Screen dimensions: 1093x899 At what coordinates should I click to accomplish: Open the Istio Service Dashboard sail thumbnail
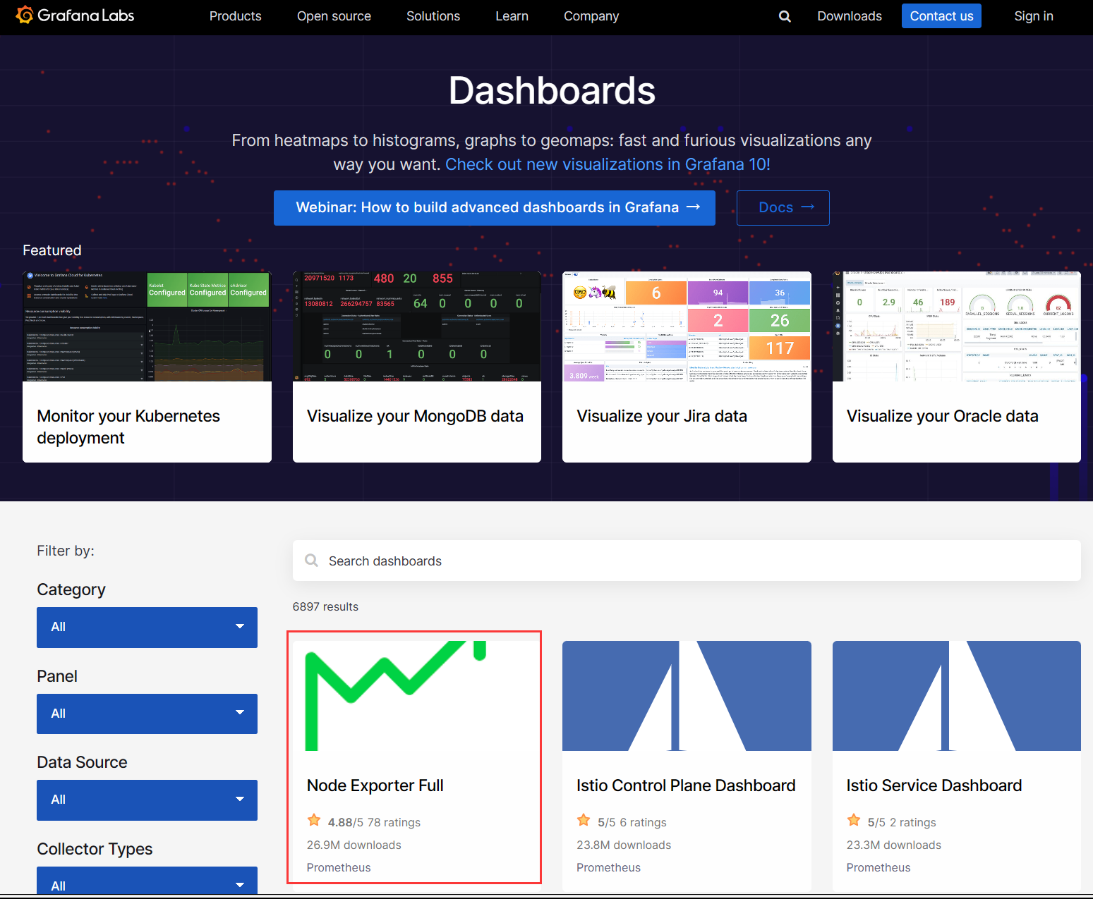coord(957,696)
